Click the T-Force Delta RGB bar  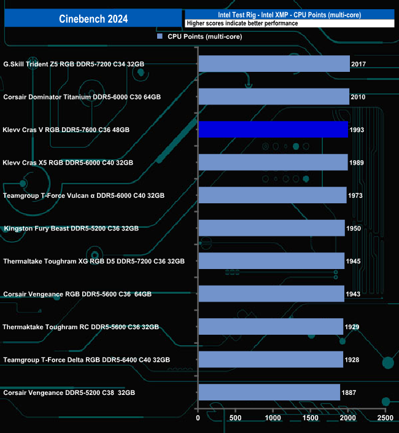tap(271, 359)
